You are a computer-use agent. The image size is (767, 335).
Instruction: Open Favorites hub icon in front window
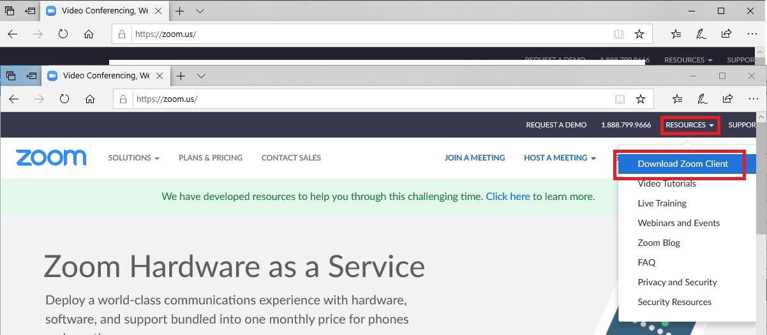[x=678, y=99]
